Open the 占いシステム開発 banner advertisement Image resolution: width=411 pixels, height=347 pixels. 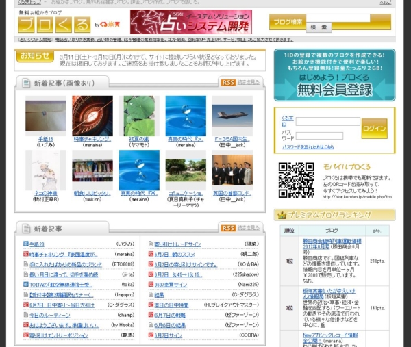pyautogui.click(x=190, y=22)
